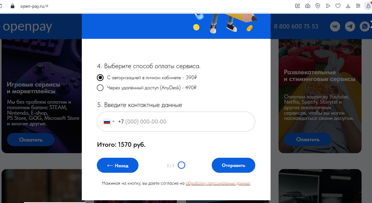Click the heart bookmarks icon

pos(338,6)
